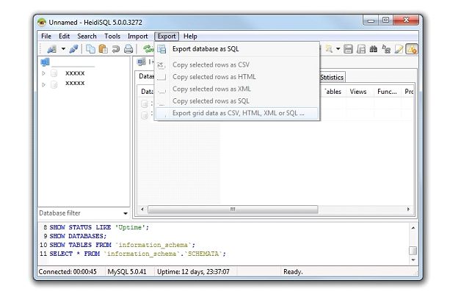
Task: Click SQL log scrollbar down arrow
Action: (x=413, y=259)
